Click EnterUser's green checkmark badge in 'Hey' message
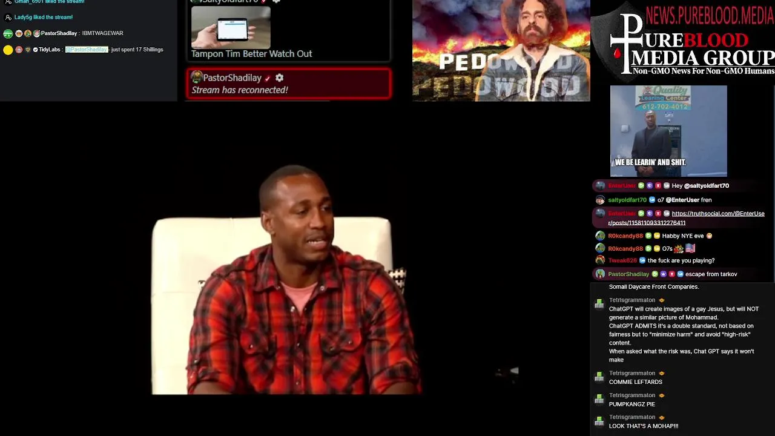This screenshot has height=436, width=775. (x=641, y=186)
